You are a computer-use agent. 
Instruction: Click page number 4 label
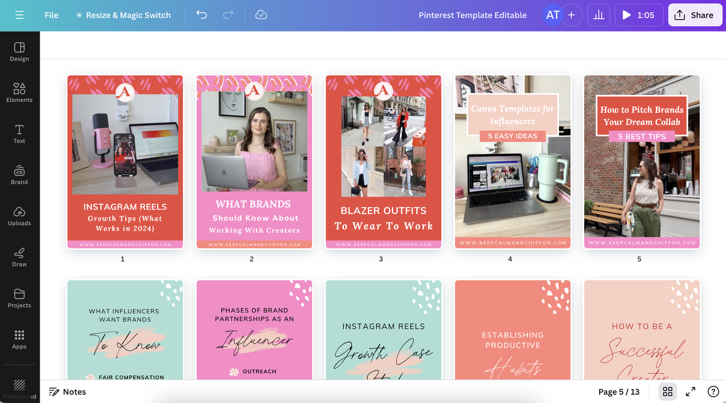510,259
